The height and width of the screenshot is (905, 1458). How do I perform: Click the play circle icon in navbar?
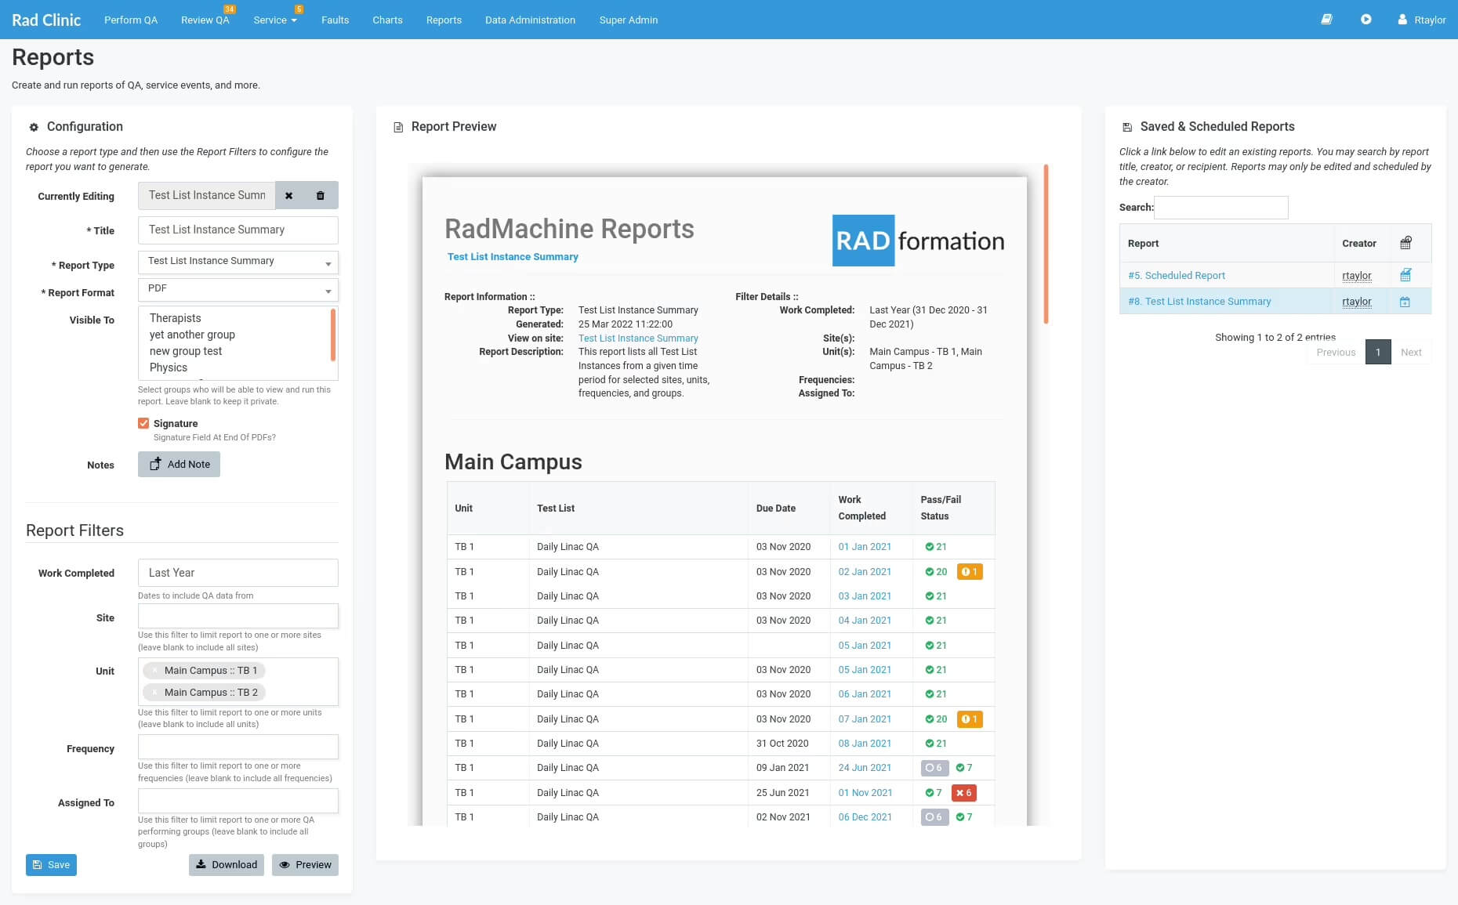click(1366, 20)
